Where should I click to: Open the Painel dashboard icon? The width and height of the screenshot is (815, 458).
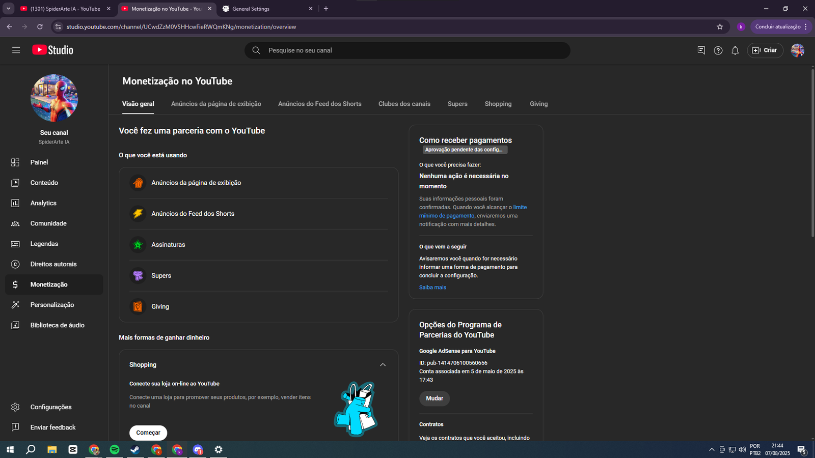tap(15, 162)
